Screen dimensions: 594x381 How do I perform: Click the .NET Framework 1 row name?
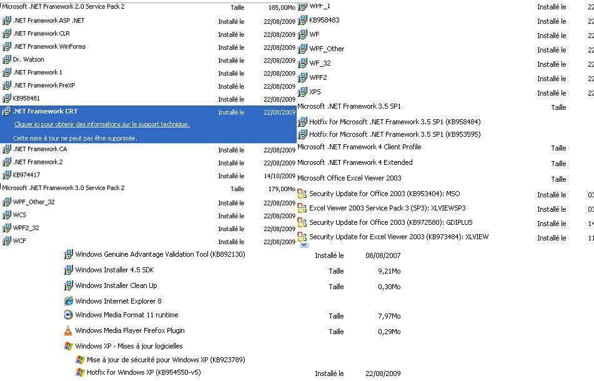pyautogui.click(x=37, y=72)
